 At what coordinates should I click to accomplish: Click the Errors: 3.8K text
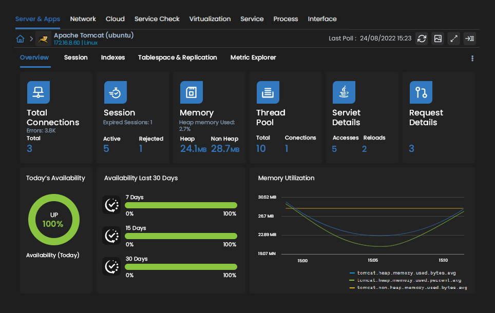click(x=41, y=131)
